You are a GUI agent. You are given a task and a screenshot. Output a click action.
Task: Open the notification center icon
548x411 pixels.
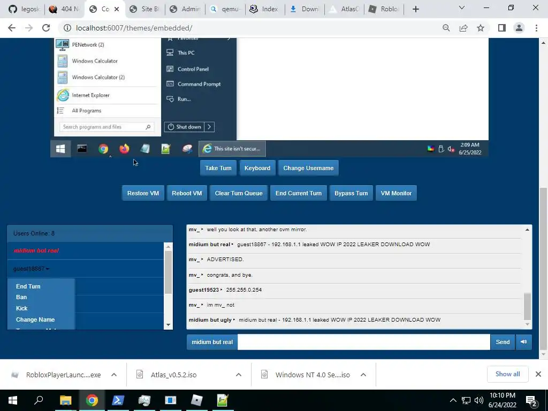[531, 400]
